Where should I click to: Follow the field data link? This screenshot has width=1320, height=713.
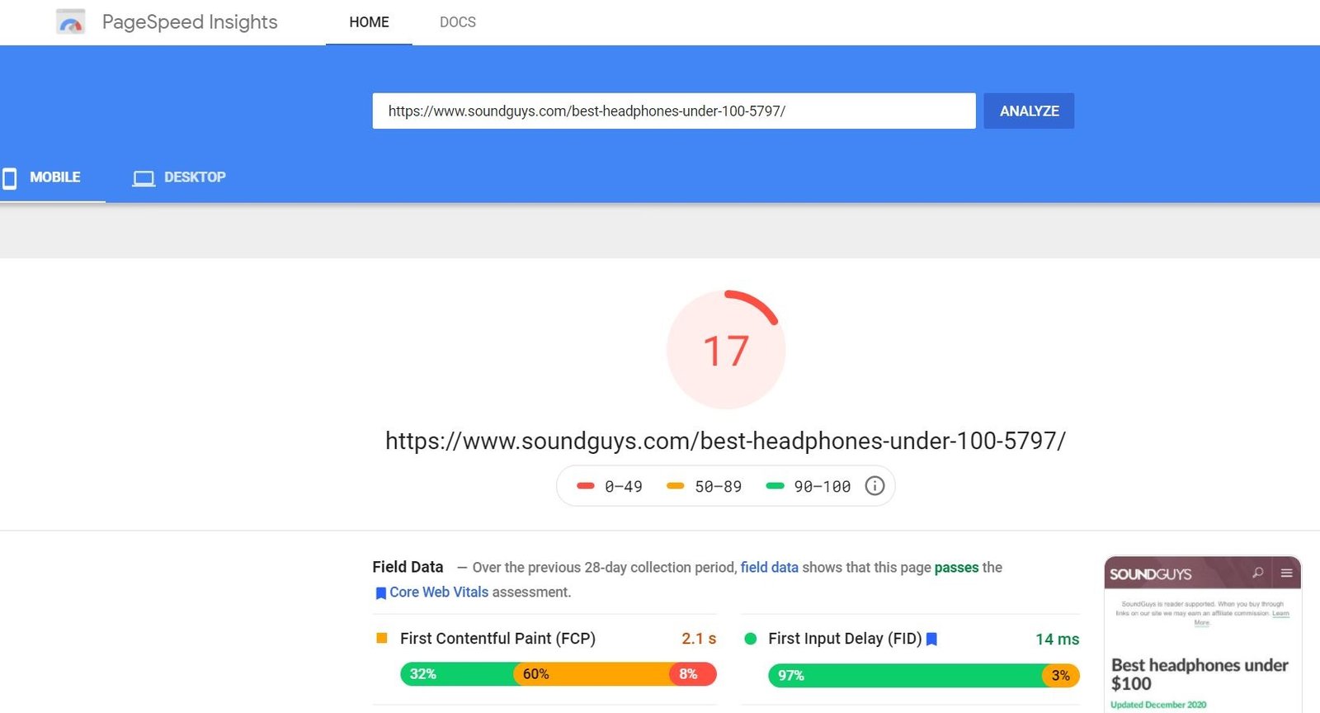(769, 567)
